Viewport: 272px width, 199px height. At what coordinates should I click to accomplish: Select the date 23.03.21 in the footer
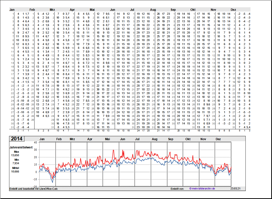click(x=235, y=188)
